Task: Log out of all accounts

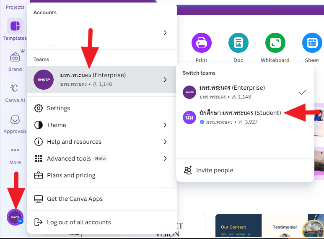Action: point(78,222)
